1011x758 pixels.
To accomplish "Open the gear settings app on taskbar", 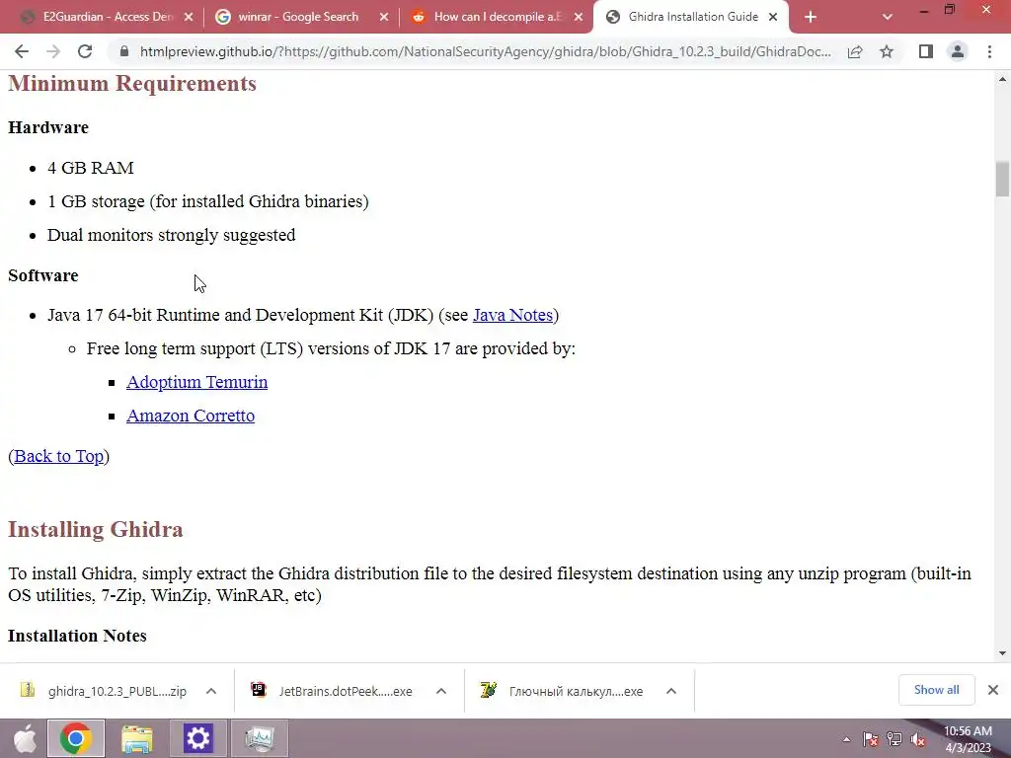I will [x=197, y=738].
